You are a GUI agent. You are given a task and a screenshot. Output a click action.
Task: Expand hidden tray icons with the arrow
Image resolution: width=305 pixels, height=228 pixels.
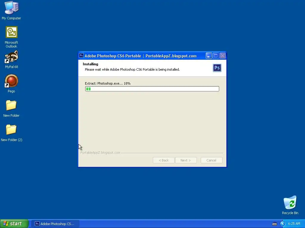tap(283, 224)
